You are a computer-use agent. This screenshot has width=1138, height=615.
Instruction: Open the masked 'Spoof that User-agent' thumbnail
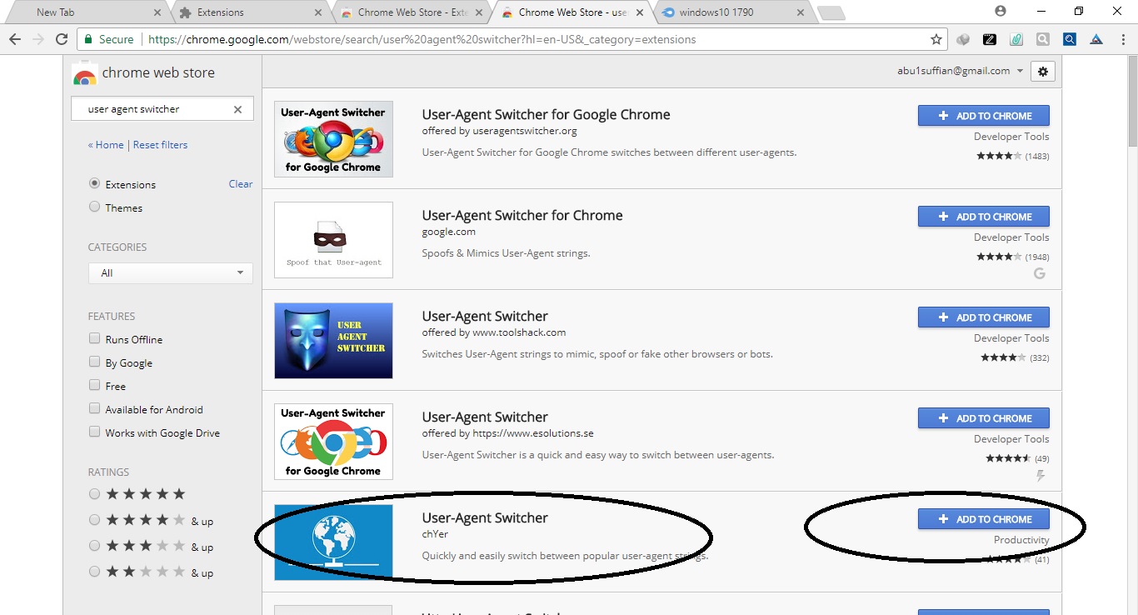click(x=333, y=240)
